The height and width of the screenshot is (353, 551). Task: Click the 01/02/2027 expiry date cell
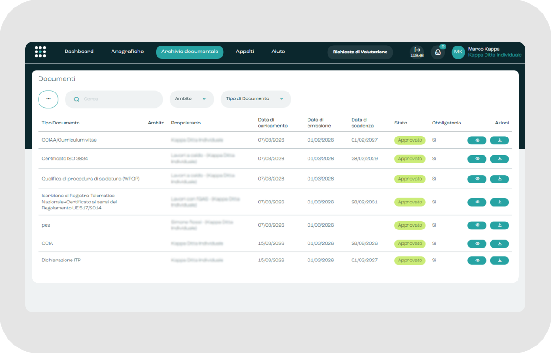point(364,140)
